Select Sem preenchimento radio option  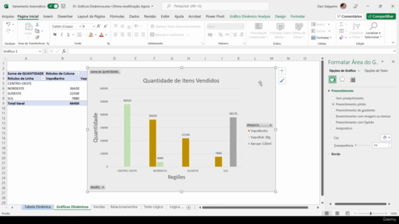(x=333, y=98)
